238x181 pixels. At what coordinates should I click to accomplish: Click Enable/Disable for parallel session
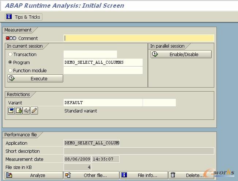181,54
